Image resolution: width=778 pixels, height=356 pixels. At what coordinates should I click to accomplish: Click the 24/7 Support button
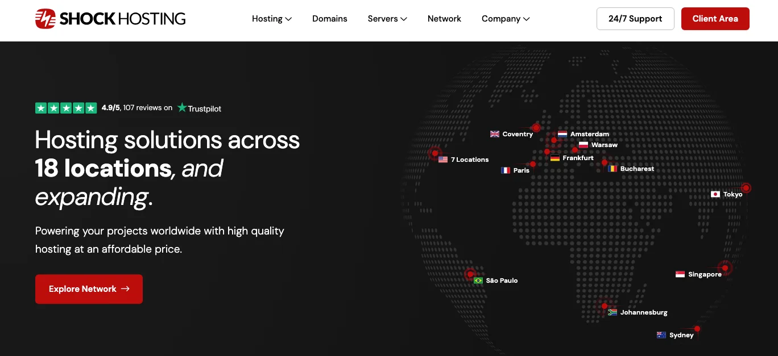[x=635, y=19]
